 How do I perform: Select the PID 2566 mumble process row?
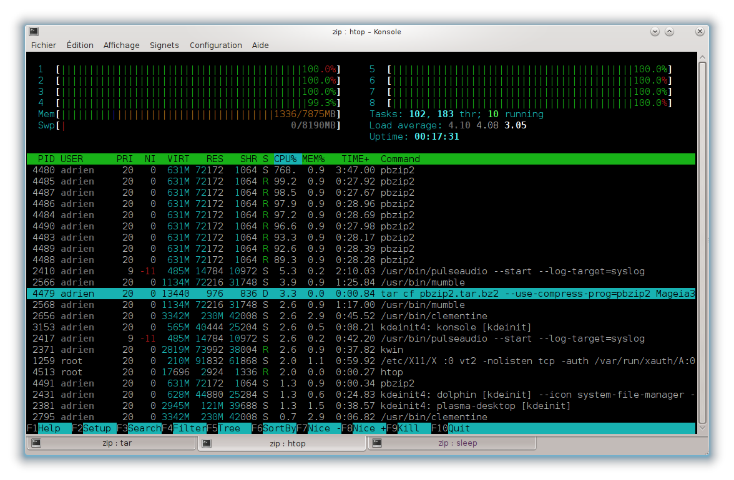[x=361, y=282]
